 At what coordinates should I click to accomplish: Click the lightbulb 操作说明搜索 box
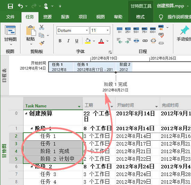pos(175,17)
